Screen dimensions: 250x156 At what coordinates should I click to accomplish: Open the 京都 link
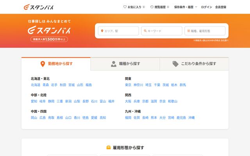pos(145,101)
